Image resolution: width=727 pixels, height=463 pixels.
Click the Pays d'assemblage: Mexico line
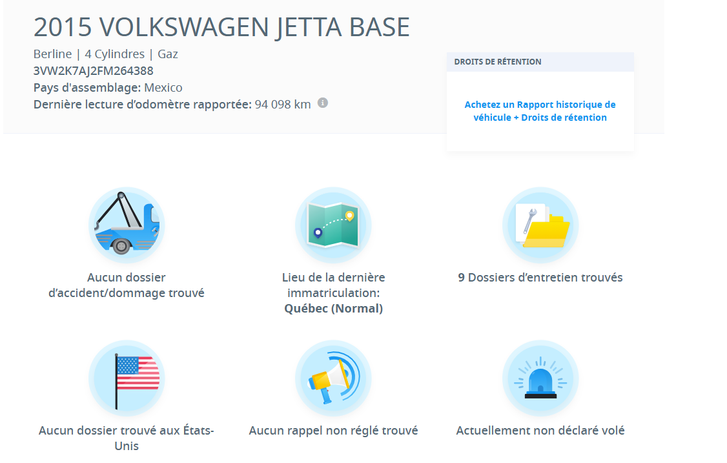point(108,88)
